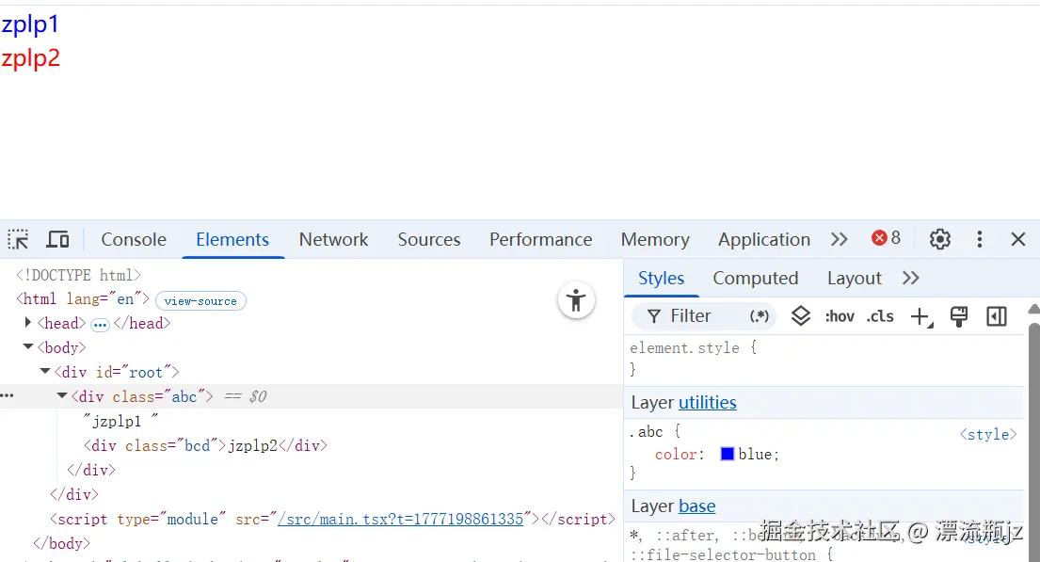Click the red zplp2 page text
The width and height of the screenshot is (1040, 562).
pyautogui.click(x=30, y=58)
